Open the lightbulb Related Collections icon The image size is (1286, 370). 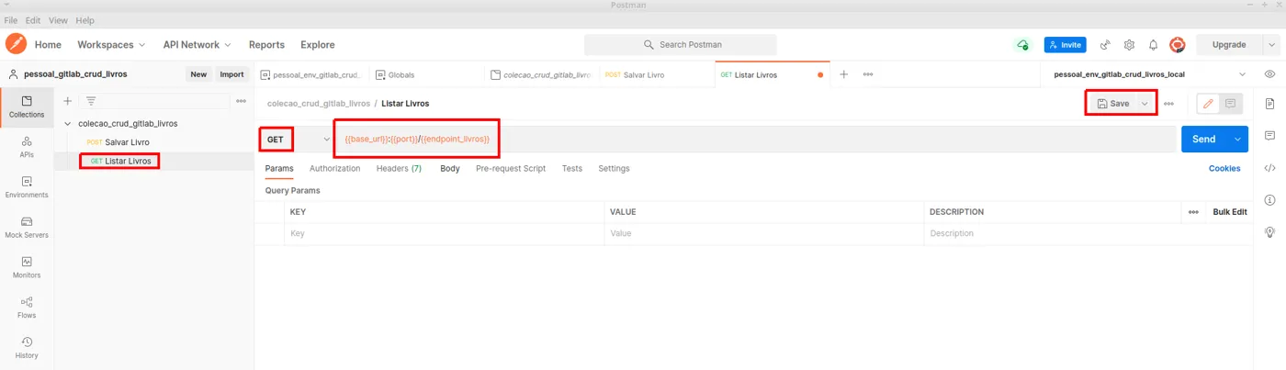(x=1269, y=232)
